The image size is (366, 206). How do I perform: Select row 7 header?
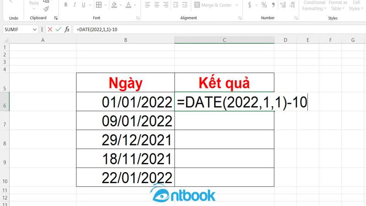tap(5, 120)
